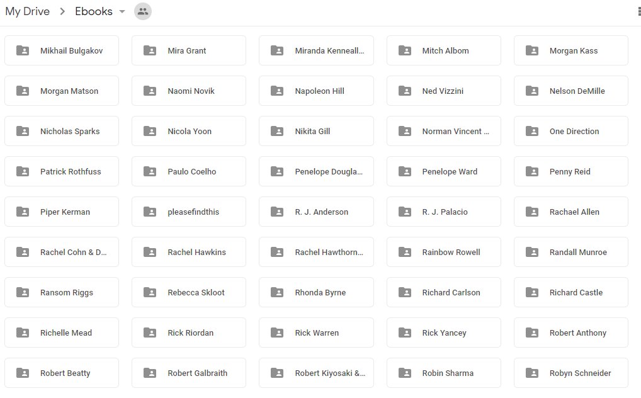
Task: Select the Rhonda Byrne folder name
Action: (320, 293)
